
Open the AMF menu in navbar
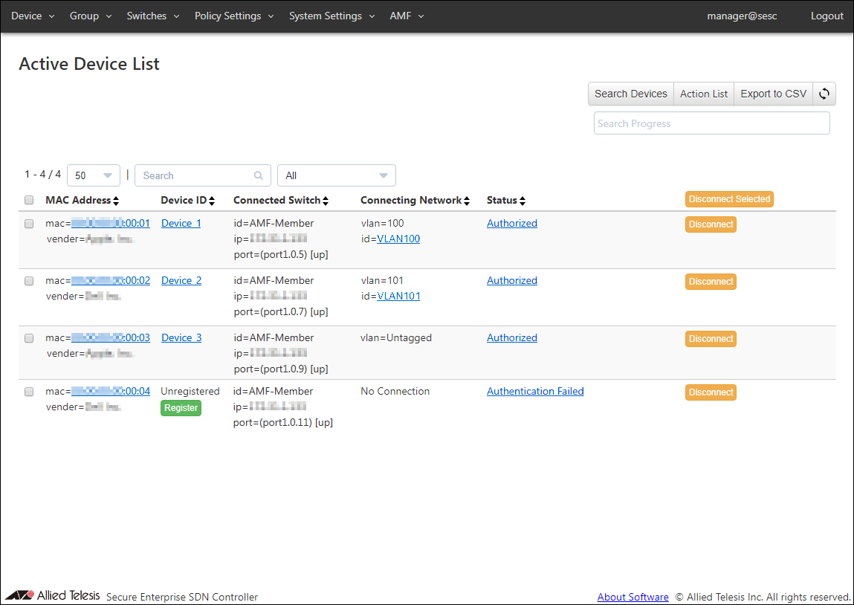tap(407, 16)
